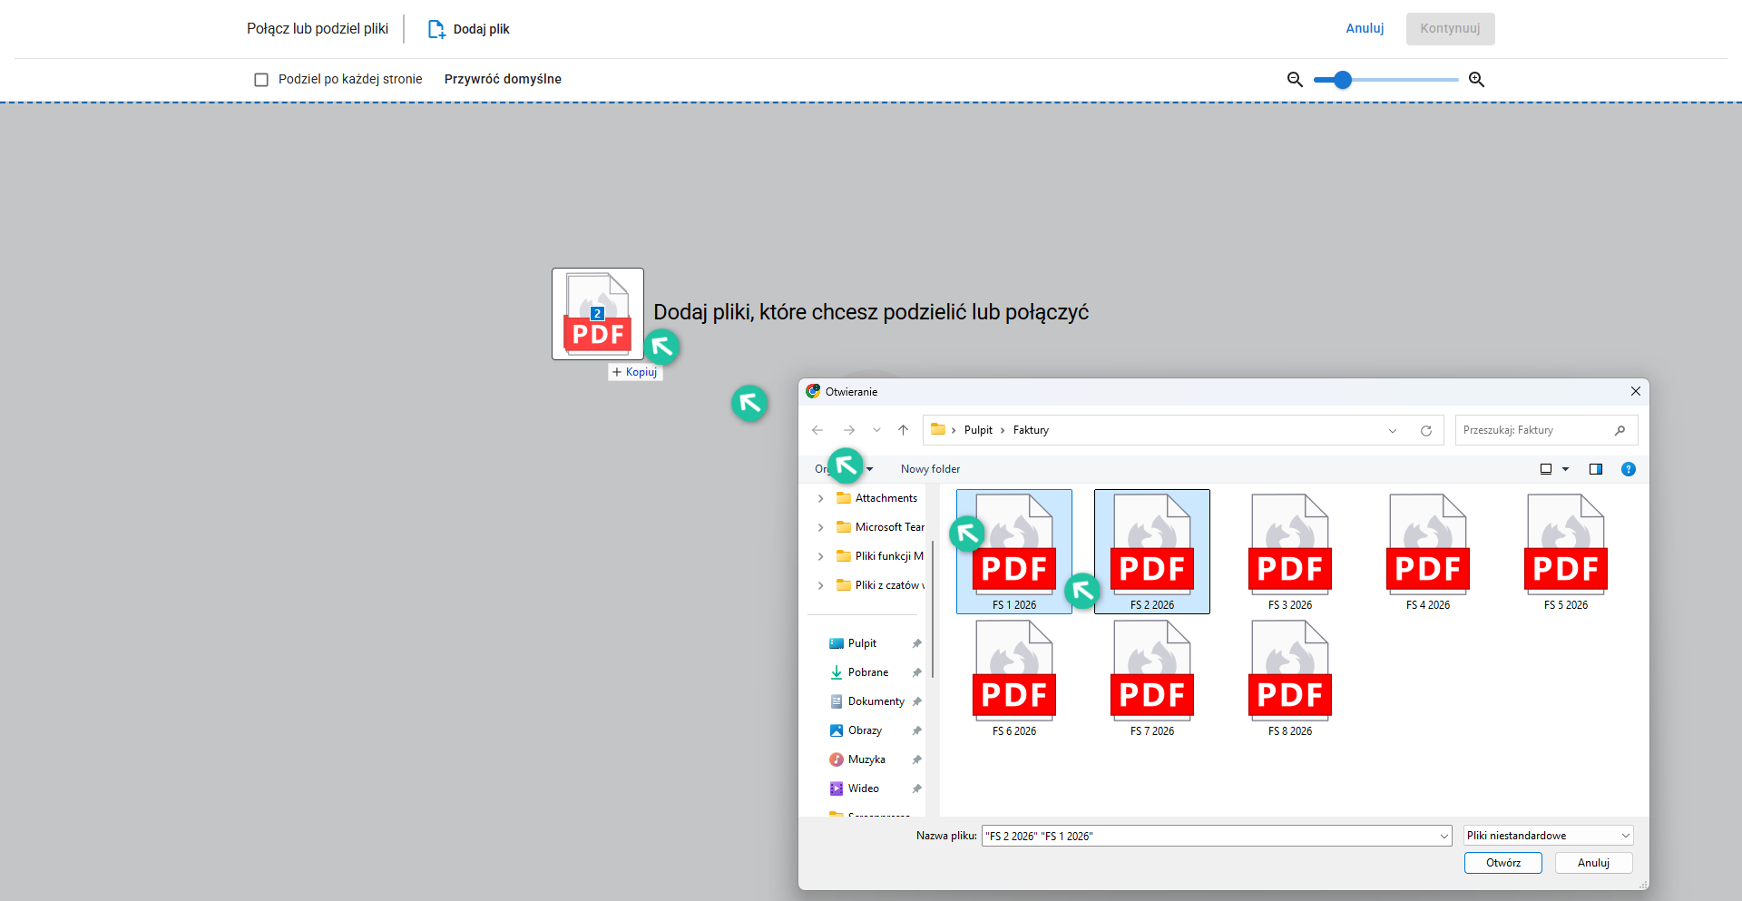Click the Otwórz button
This screenshot has height=901, width=1742.
pyautogui.click(x=1502, y=863)
